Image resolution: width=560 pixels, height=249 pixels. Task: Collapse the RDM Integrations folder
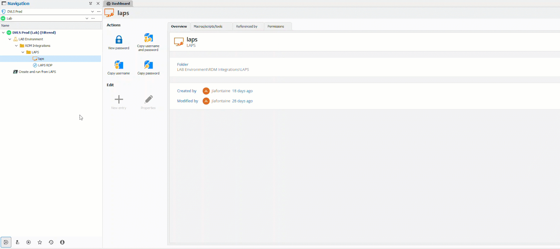(16, 46)
